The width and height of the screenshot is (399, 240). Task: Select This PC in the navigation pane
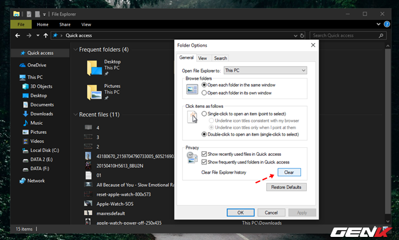tap(31, 77)
